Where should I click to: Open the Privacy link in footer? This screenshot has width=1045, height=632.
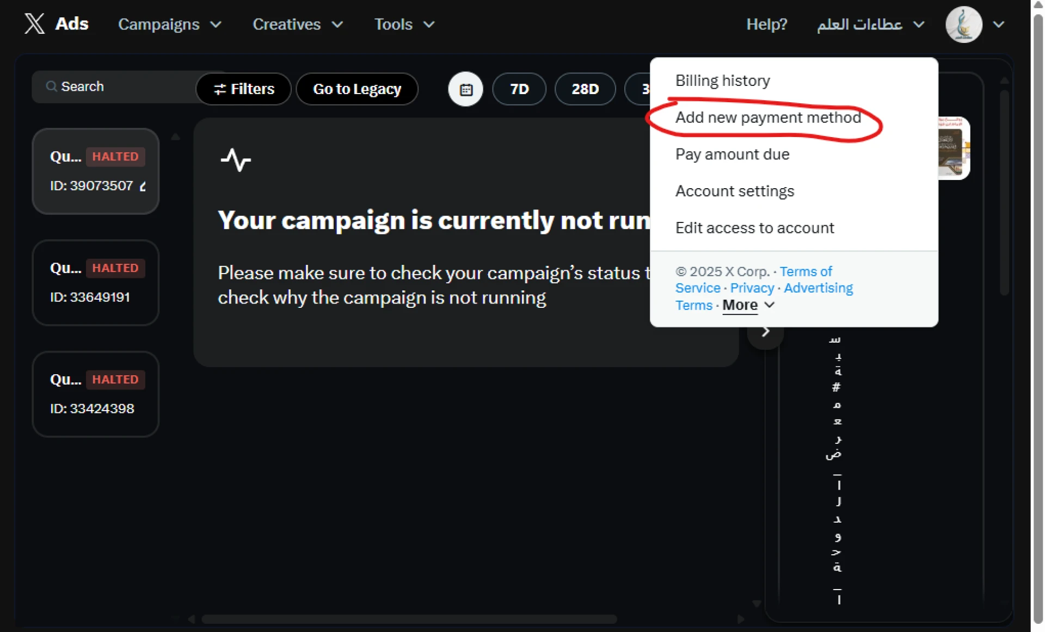coord(752,288)
